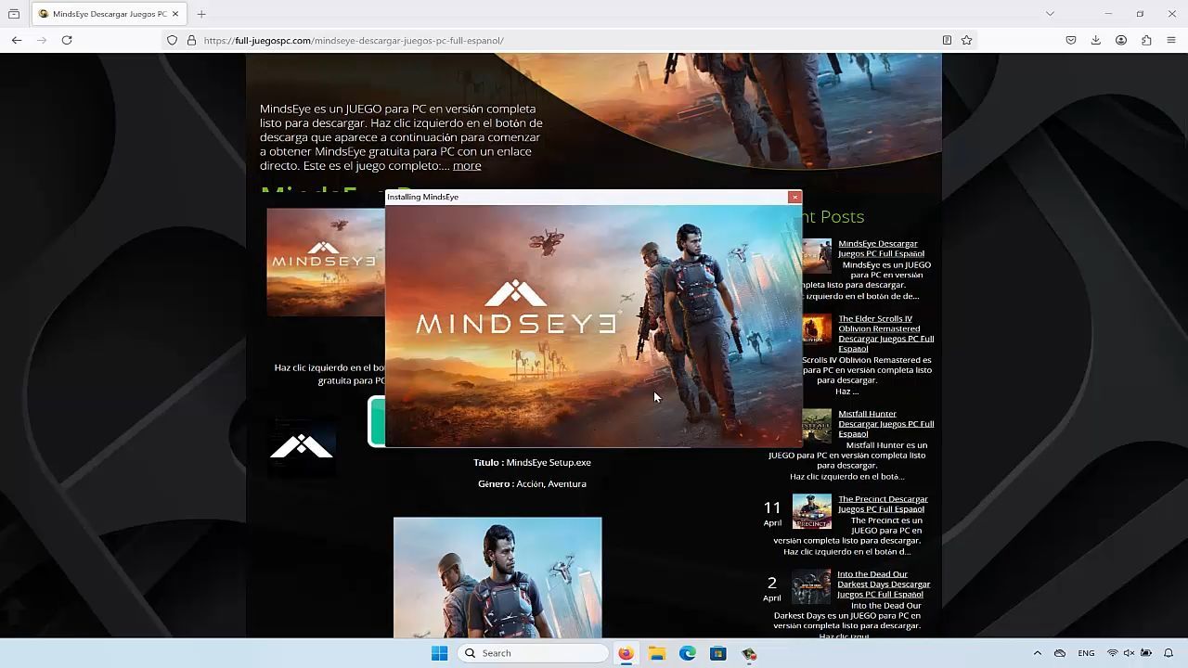This screenshot has width=1188, height=668.
Task: Click the MindsEye cover image on page
Action: (326, 262)
